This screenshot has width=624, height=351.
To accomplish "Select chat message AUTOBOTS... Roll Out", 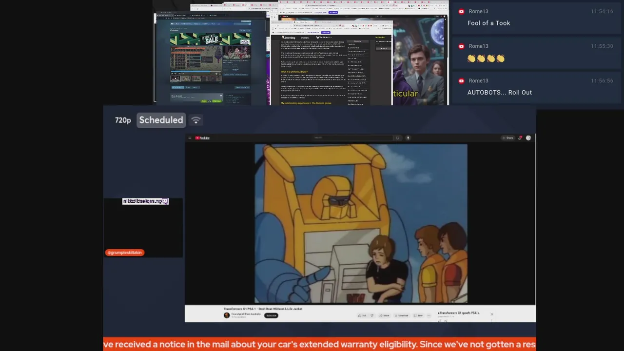I will [500, 92].
